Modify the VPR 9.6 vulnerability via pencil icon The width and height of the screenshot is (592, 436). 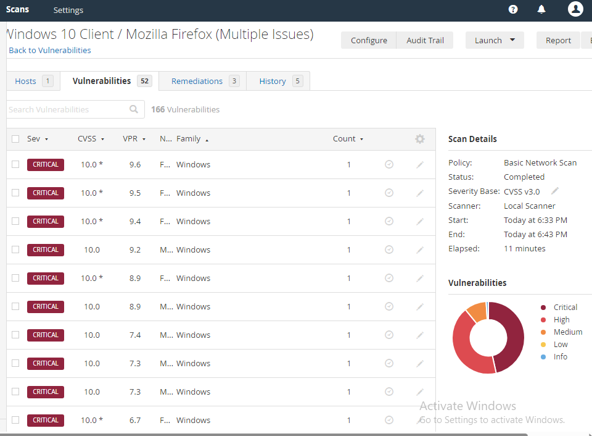click(420, 164)
